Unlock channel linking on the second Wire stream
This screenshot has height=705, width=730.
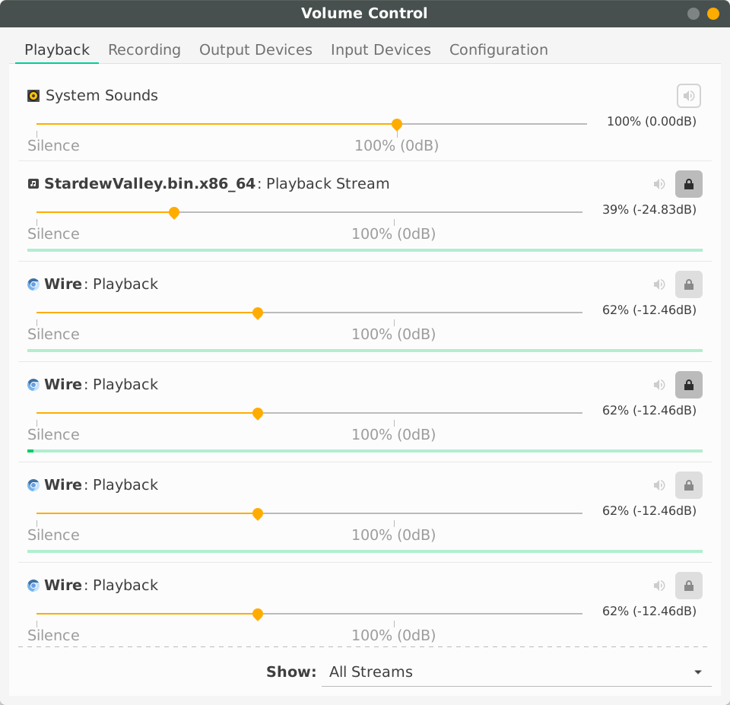688,384
